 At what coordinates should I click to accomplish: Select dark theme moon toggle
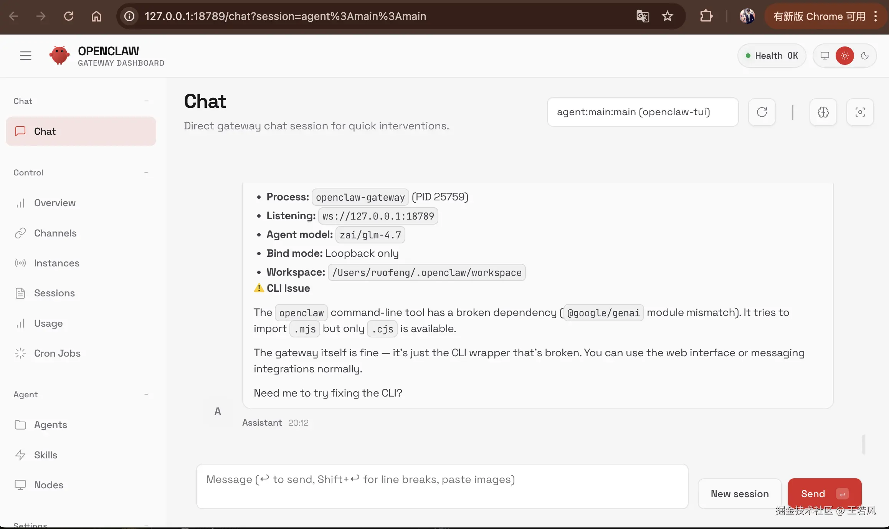coord(865,56)
